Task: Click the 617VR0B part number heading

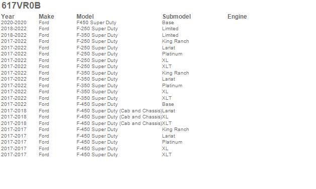Action: [x=21, y=6]
